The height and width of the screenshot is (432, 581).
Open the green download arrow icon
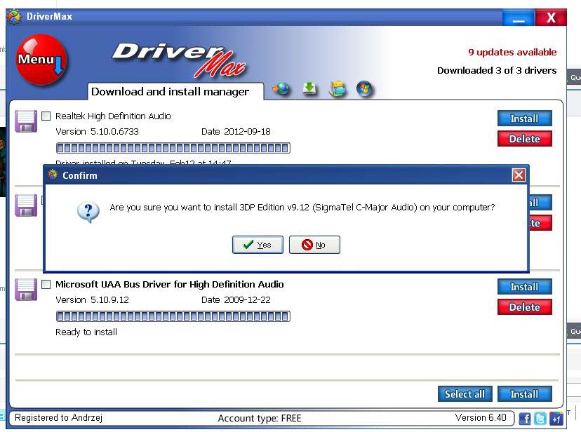coord(309,89)
